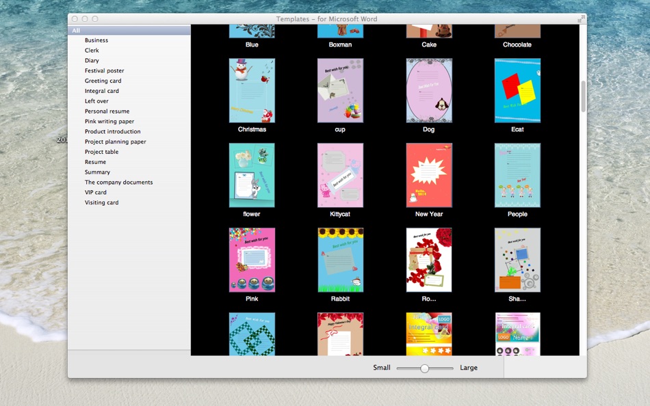
Task: Pick the Ro... roses template thumbnail
Action: coord(429,260)
